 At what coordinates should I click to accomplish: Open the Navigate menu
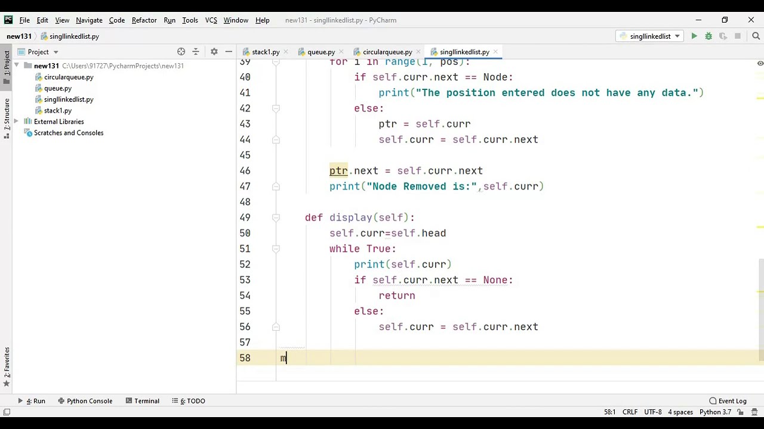point(89,20)
